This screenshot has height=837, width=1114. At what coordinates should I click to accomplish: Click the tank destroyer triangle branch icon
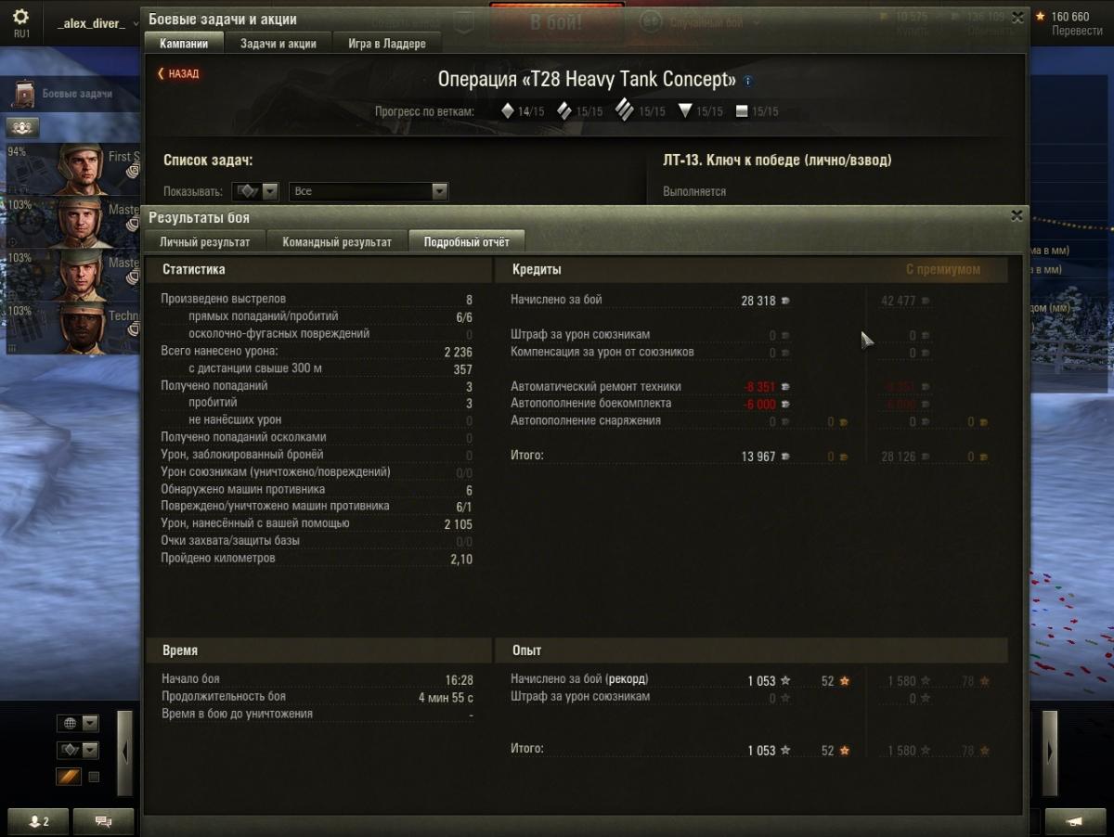coord(685,111)
